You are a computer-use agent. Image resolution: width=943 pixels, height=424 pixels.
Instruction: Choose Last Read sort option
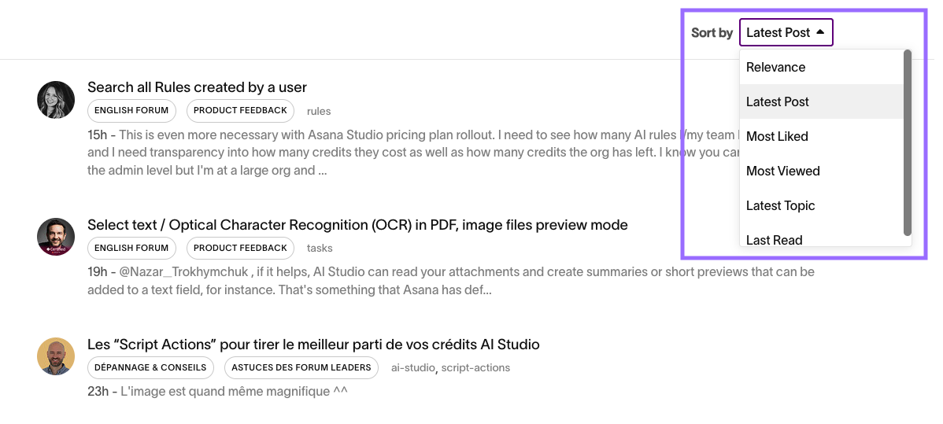click(774, 239)
